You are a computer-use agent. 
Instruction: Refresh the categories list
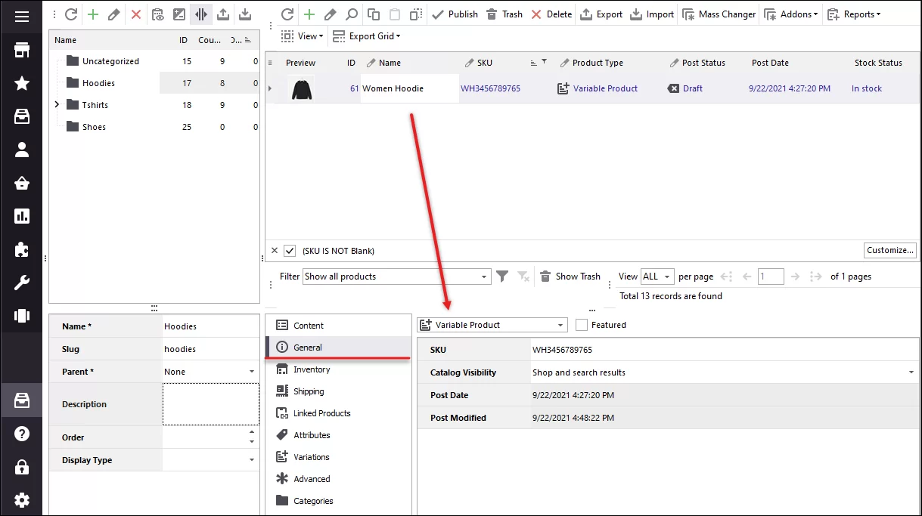click(70, 13)
